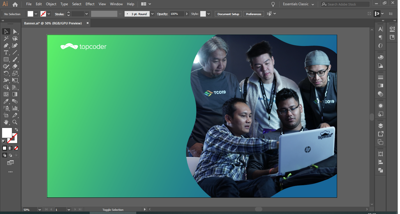
Task: Open the Essentials Classic workspace switcher
Action: pyautogui.click(x=299, y=4)
